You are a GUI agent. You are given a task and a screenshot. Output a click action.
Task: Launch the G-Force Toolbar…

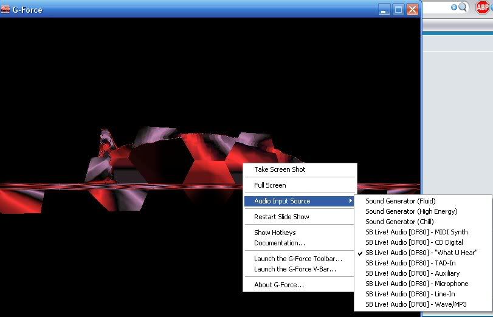point(299,259)
